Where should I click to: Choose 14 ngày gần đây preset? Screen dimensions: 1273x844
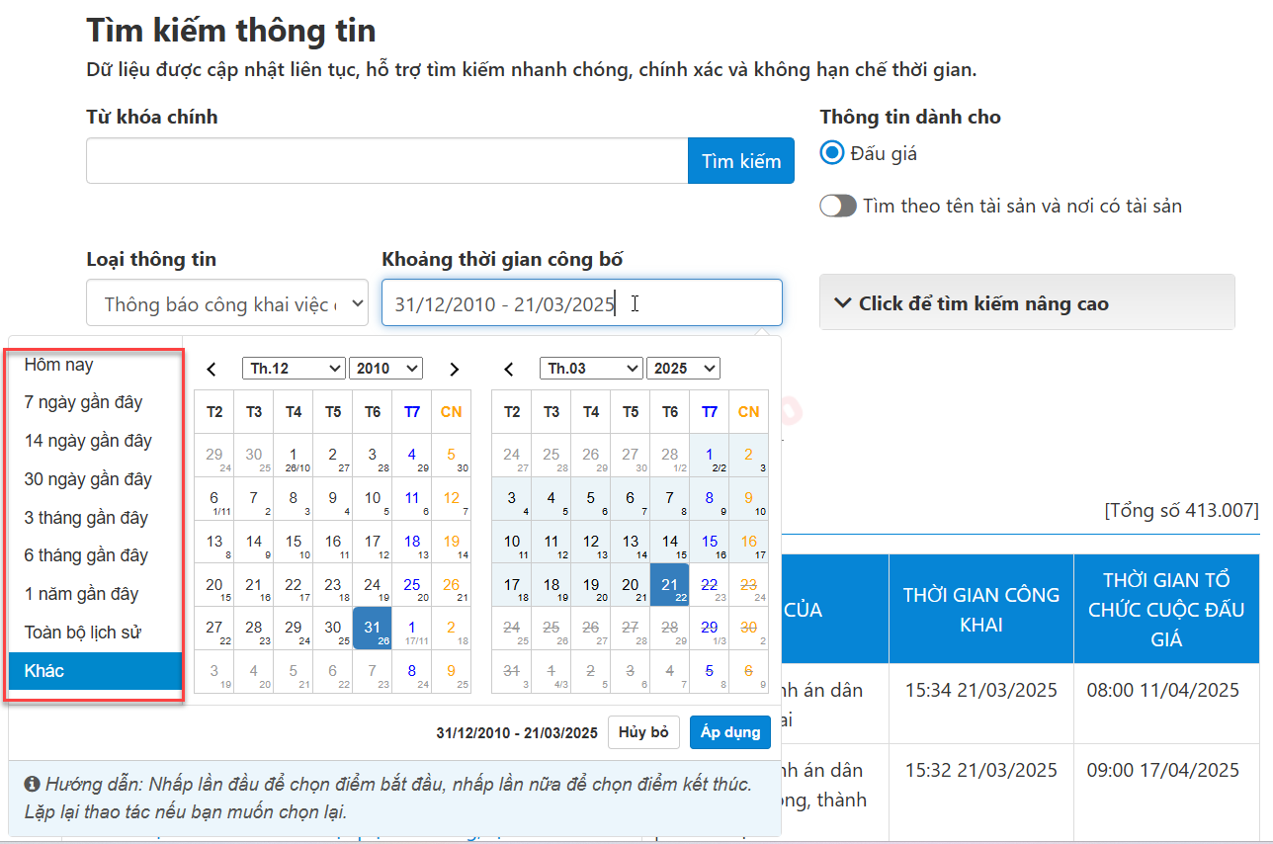[95, 441]
